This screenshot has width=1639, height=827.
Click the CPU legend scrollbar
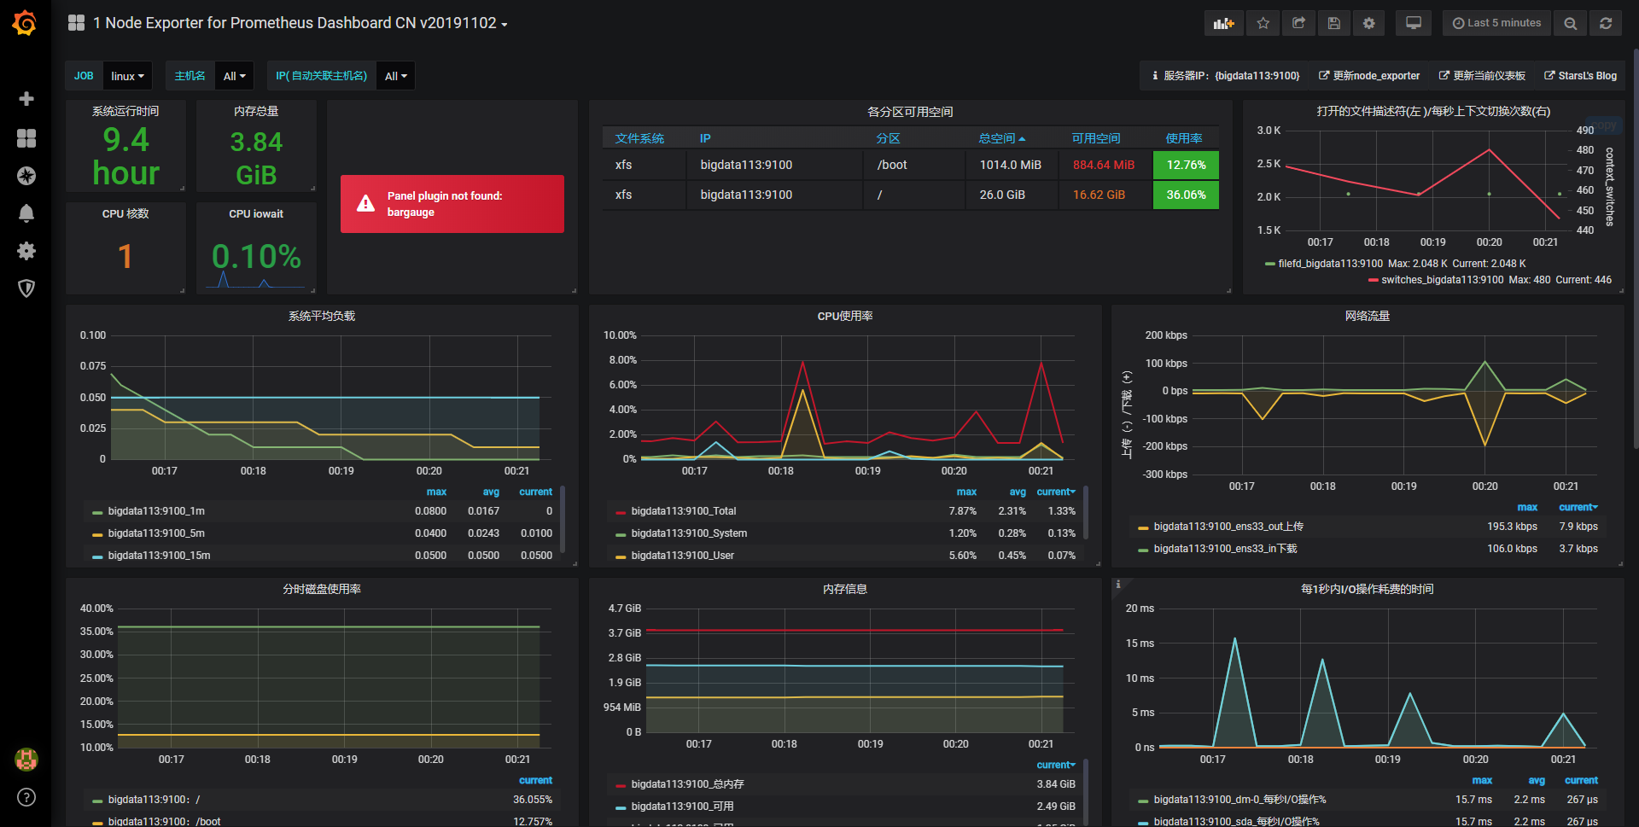(x=1086, y=513)
